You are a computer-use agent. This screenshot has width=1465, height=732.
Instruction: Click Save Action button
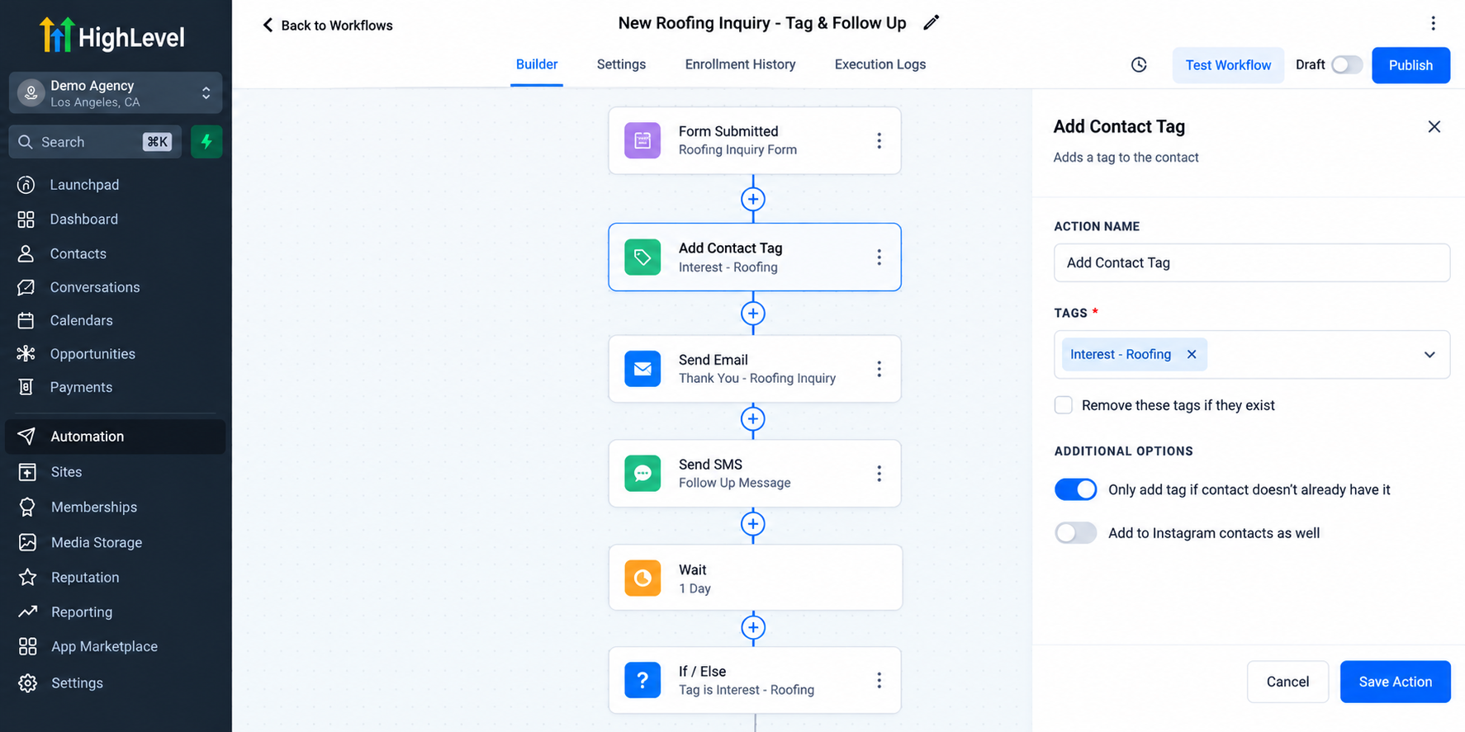[x=1395, y=682]
